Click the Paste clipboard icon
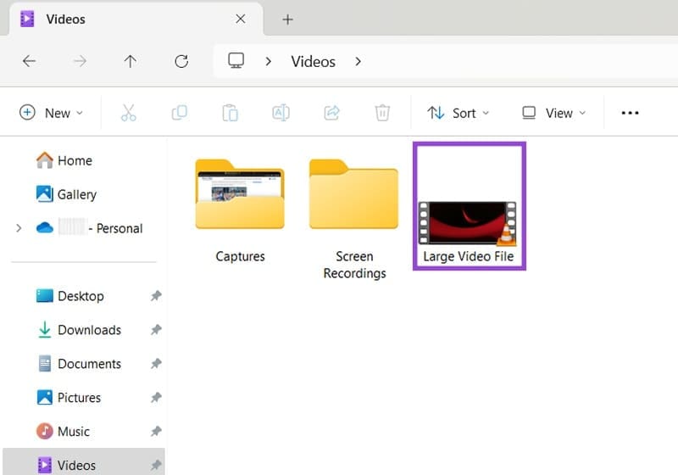678x475 pixels. (x=230, y=113)
